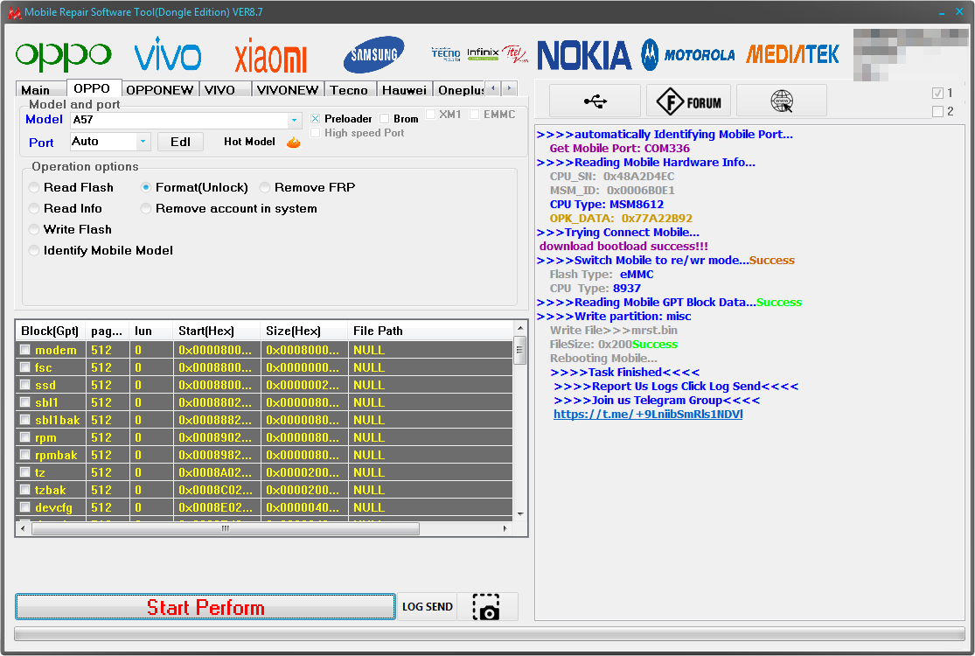Check the devcfg partition checkbox
The height and width of the screenshot is (656, 975).
pos(24,506)
